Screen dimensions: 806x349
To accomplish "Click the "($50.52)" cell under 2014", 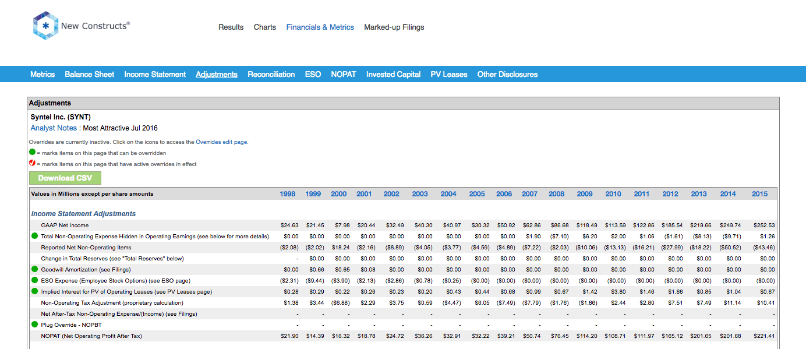I will pyautogui.click(x=730, y=248).
